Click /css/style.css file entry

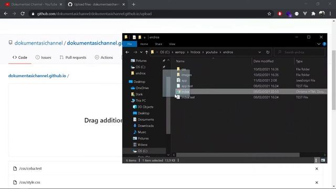click(29, 182)
